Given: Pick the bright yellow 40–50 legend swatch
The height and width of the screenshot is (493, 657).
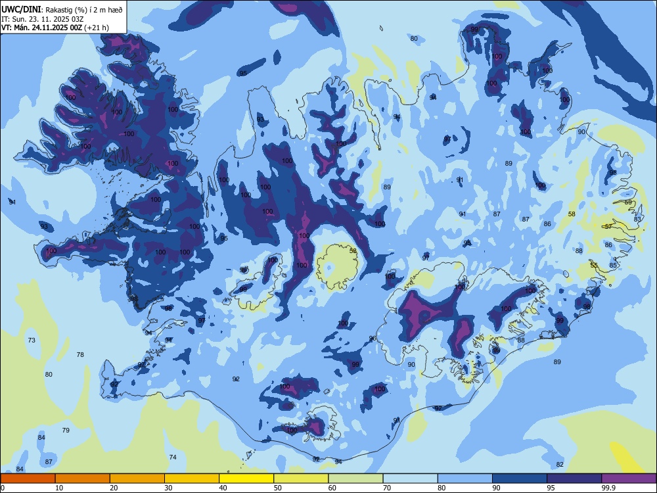Looking at the screenshot, I should [246, 479].
